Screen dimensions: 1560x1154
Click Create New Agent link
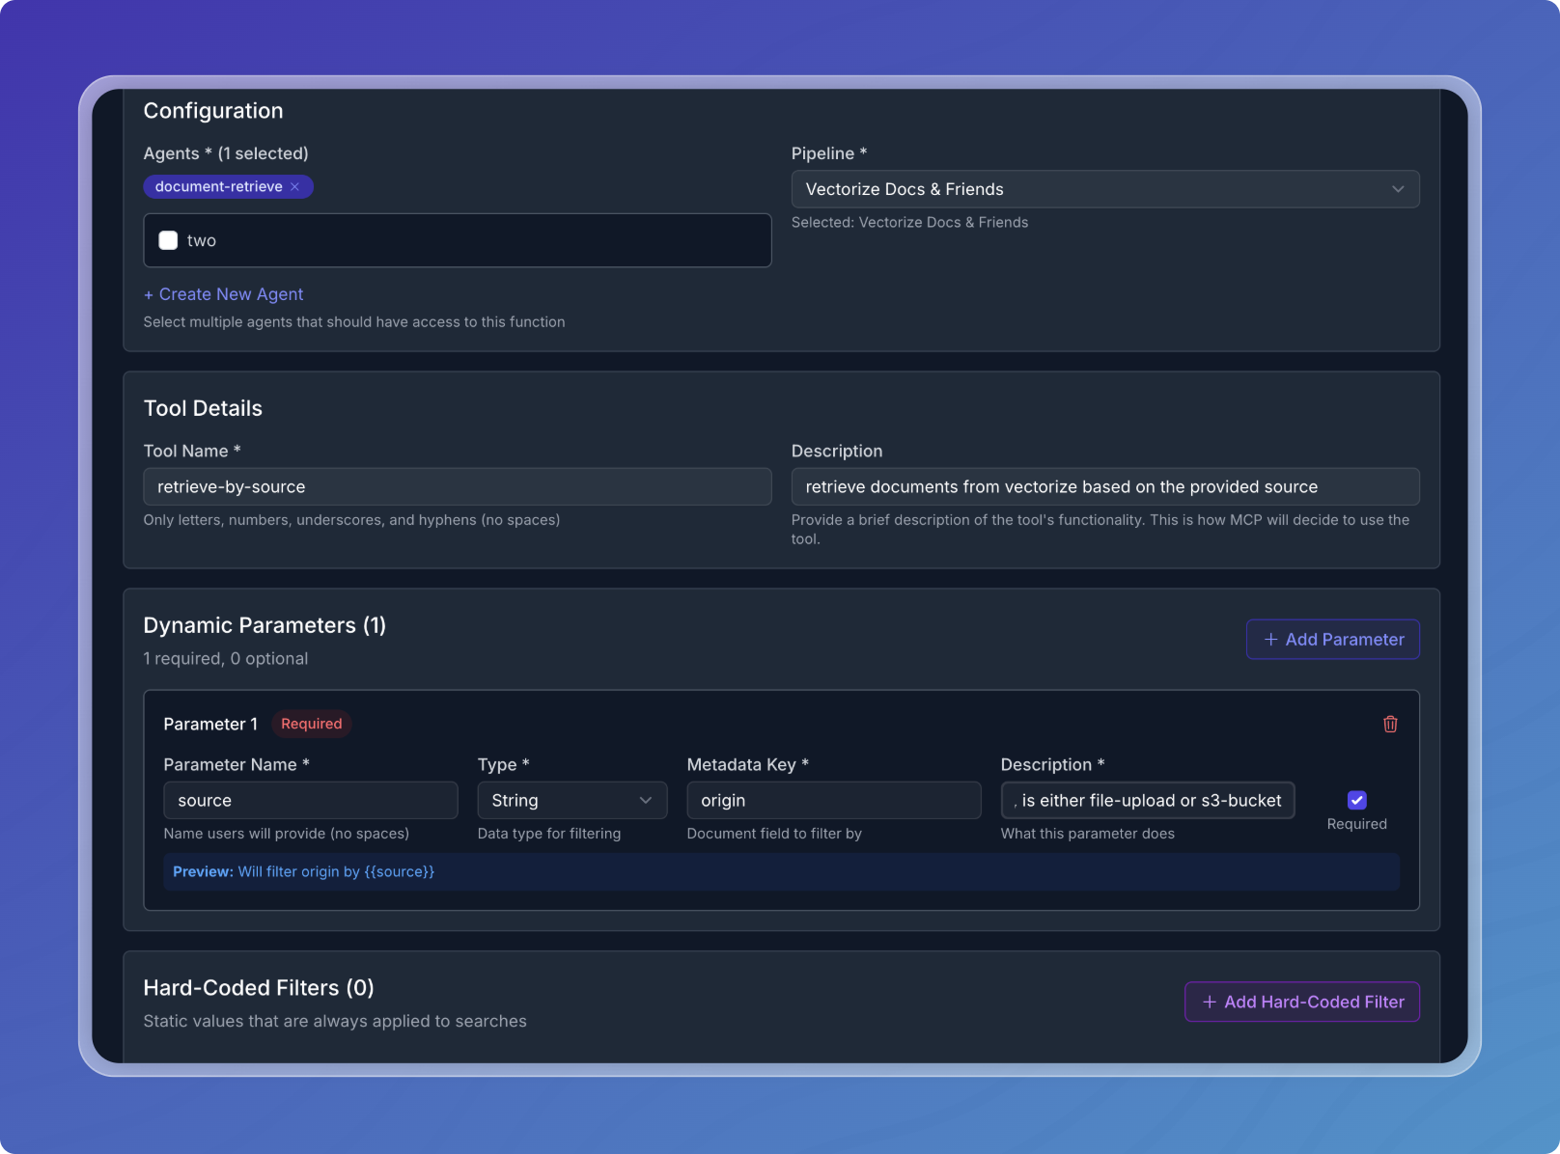[224, 294]
